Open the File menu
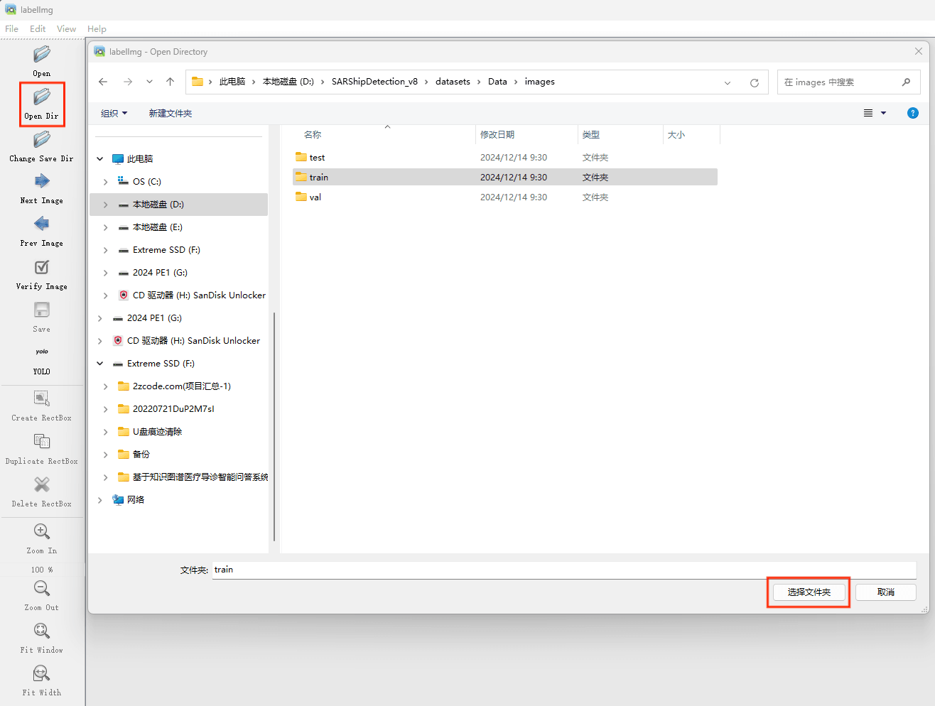This screenshot has width=935, height=706. 12,29
